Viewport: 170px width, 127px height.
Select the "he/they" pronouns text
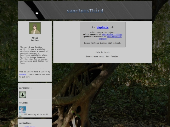tap(35, 40)
